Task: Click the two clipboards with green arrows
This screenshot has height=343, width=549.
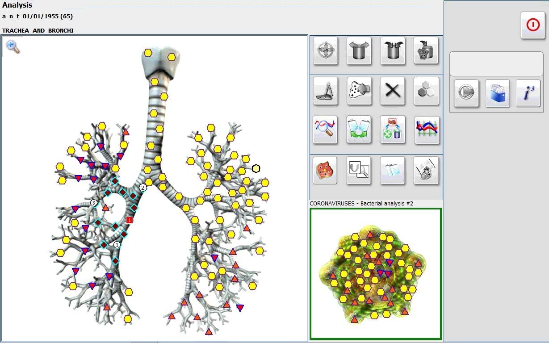Action: coord(359,130)
